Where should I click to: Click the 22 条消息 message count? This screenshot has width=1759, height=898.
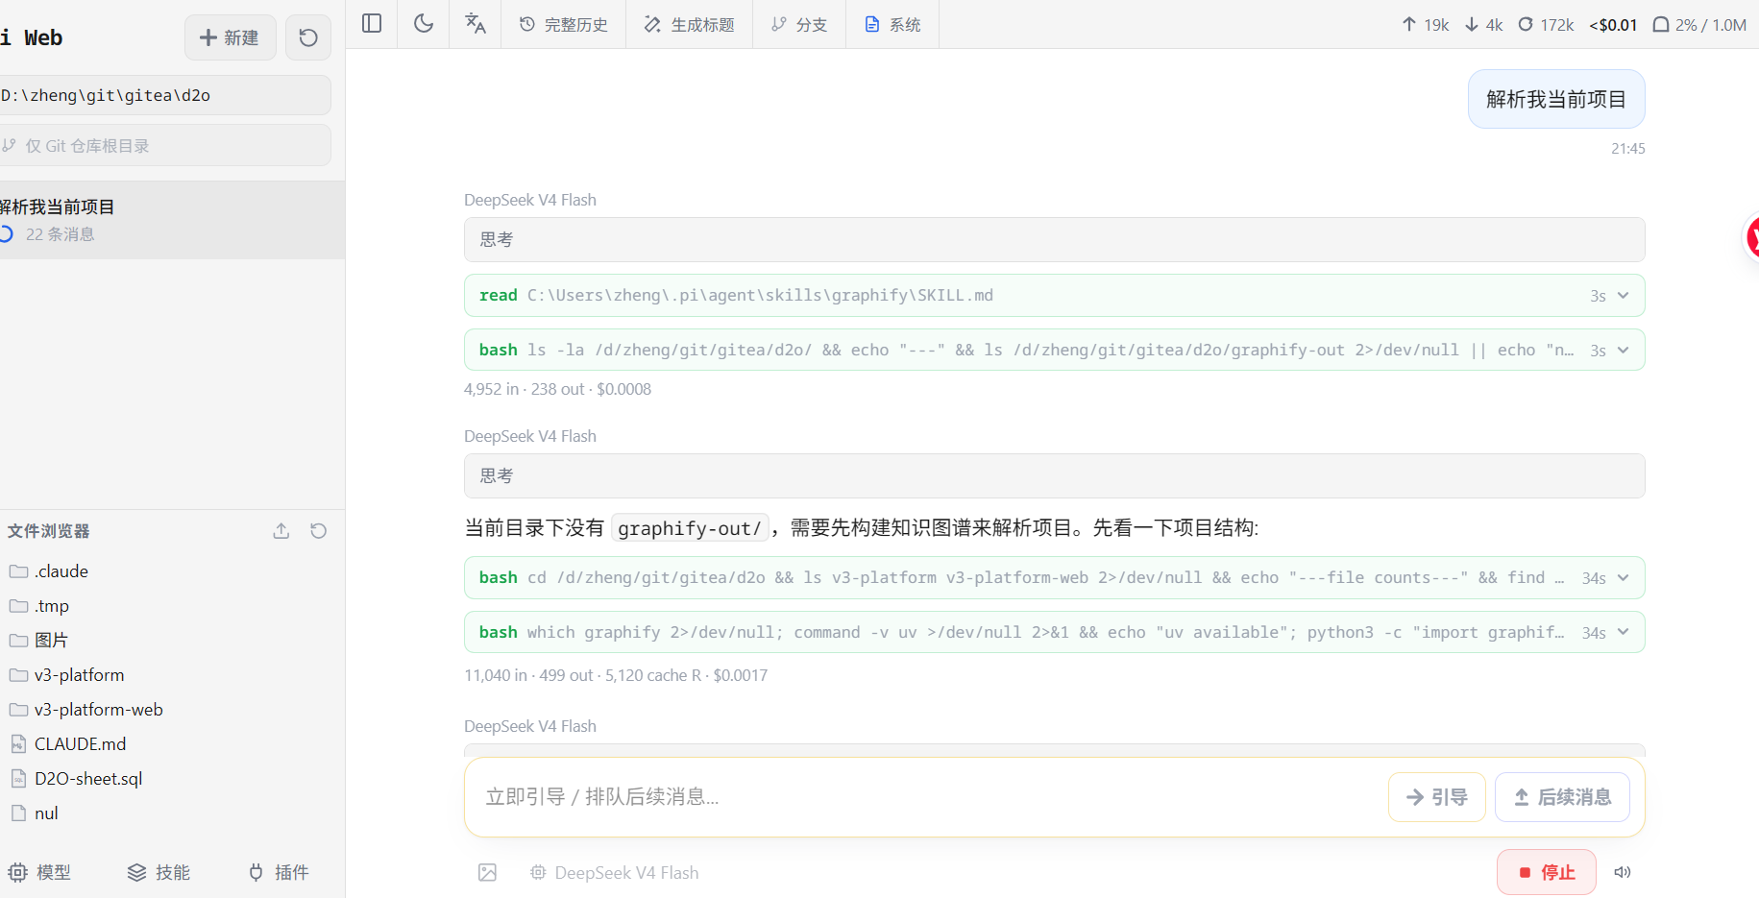pyautogui.click(x=60, y=234)
